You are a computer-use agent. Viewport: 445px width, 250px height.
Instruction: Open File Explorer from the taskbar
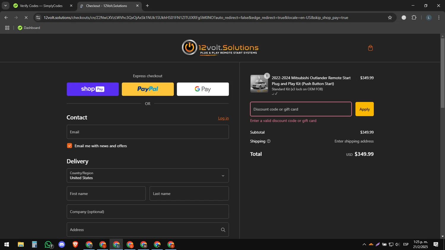20,245
